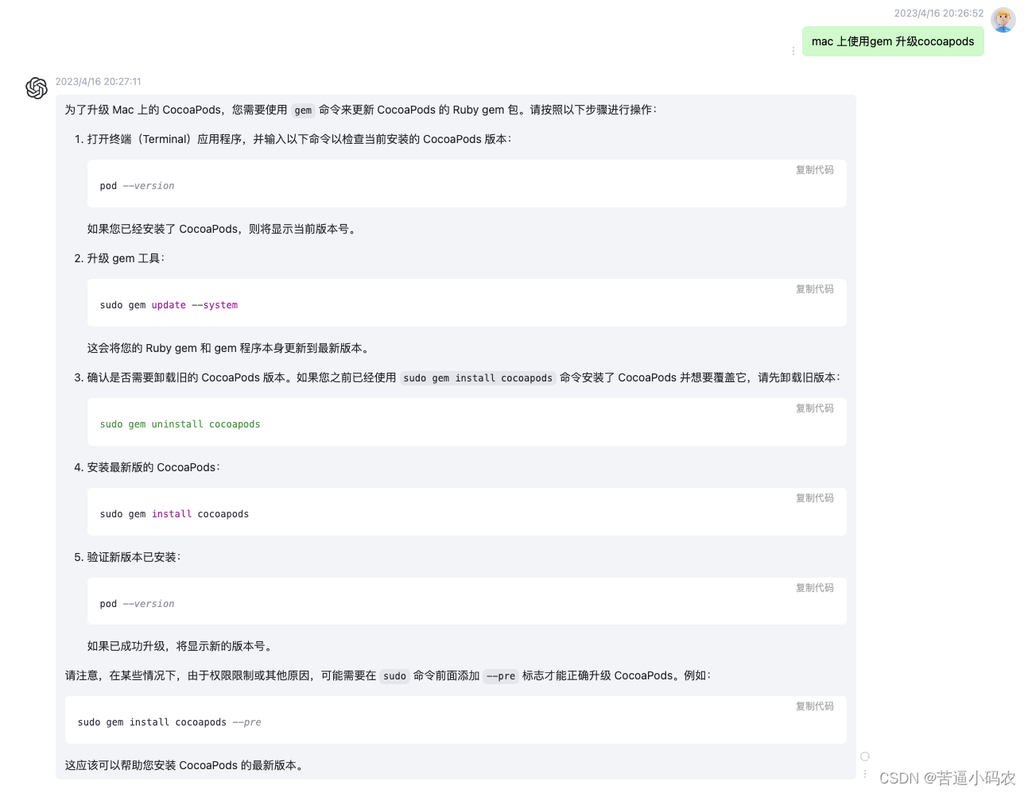Screen dimensions: 1028x793
Task: Click inline code 'gem' in intro sentence
Action: (303, 110)
